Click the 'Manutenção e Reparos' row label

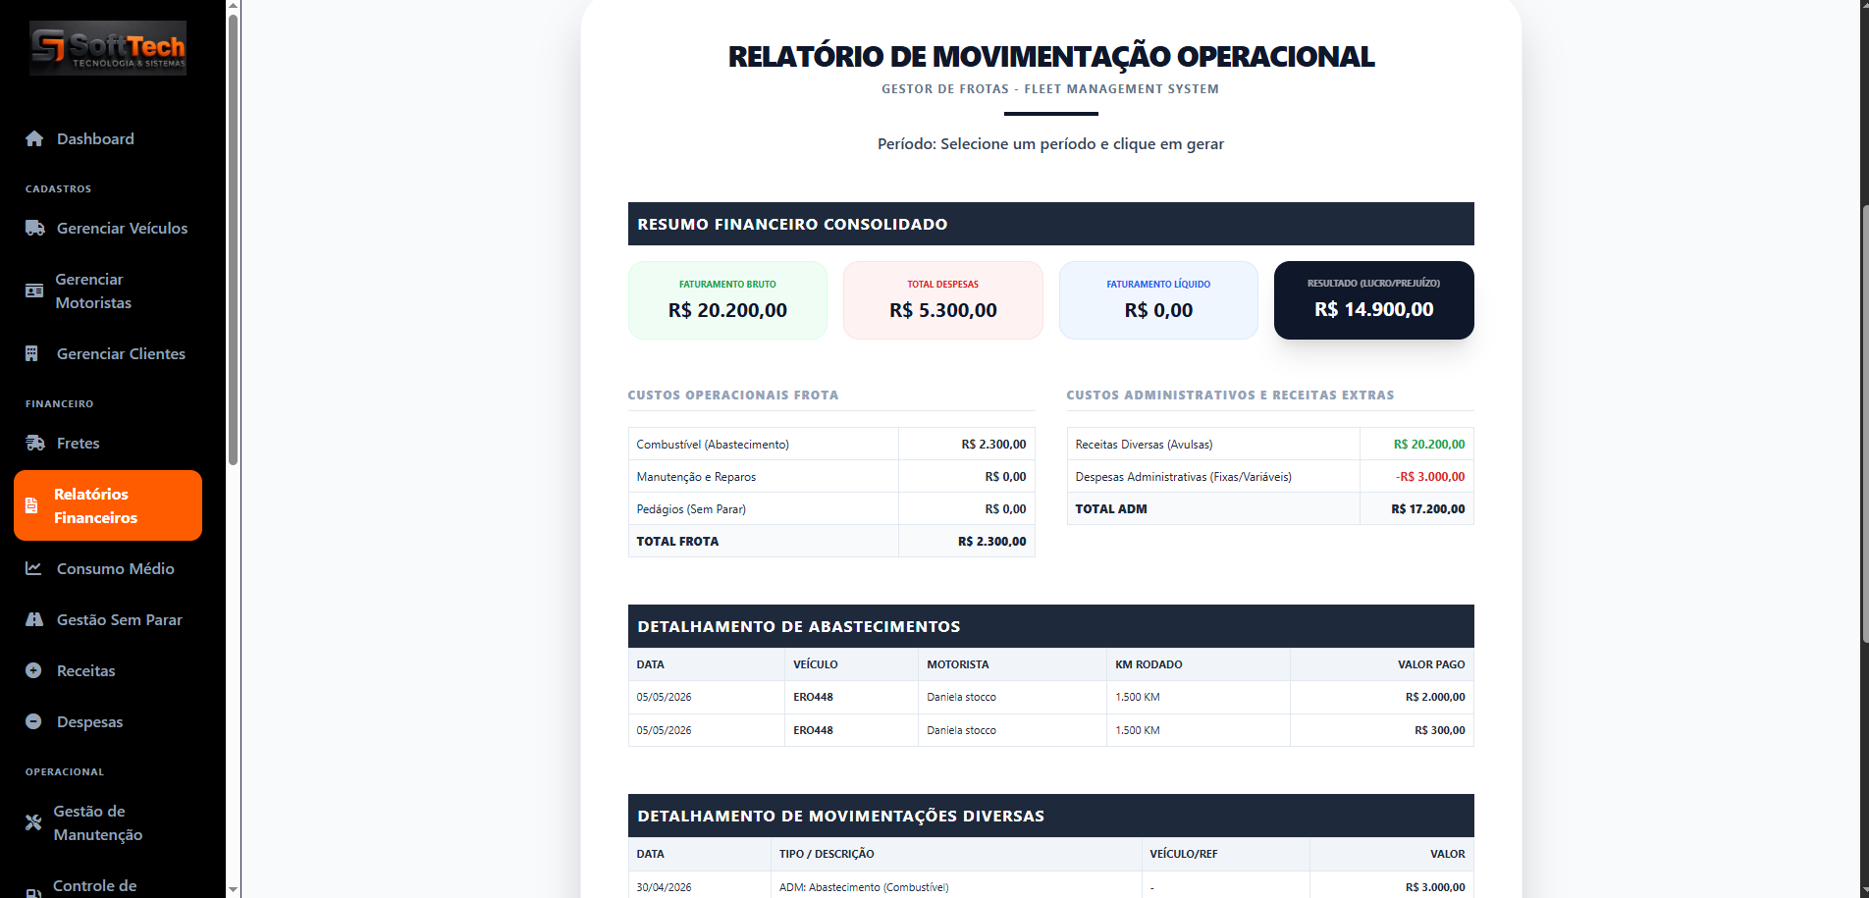[696, 477]
